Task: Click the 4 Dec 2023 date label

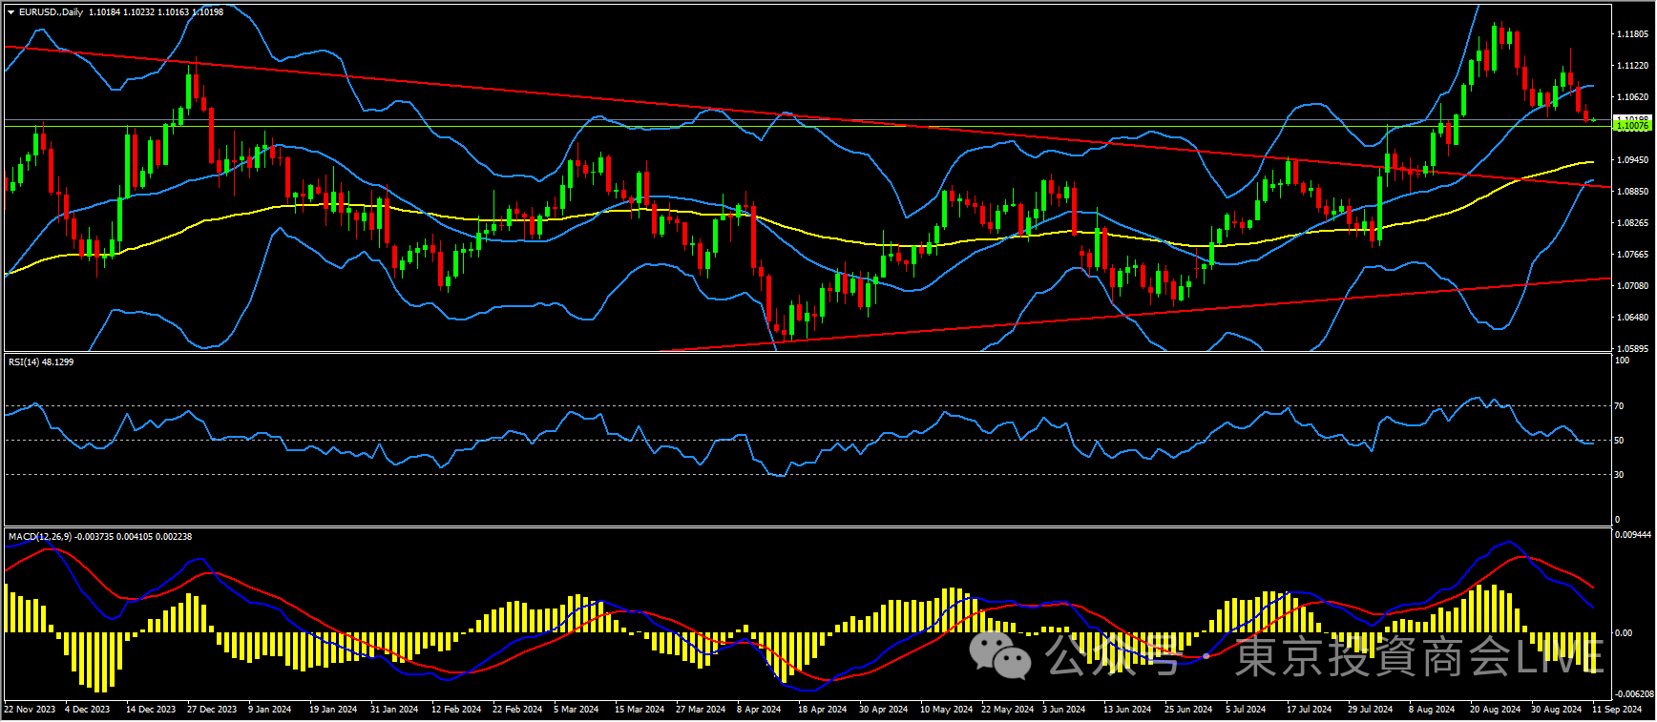Action: [x=88, y=710]
